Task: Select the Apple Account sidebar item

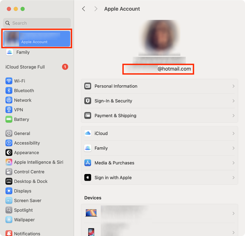Action: pos(37,38)
